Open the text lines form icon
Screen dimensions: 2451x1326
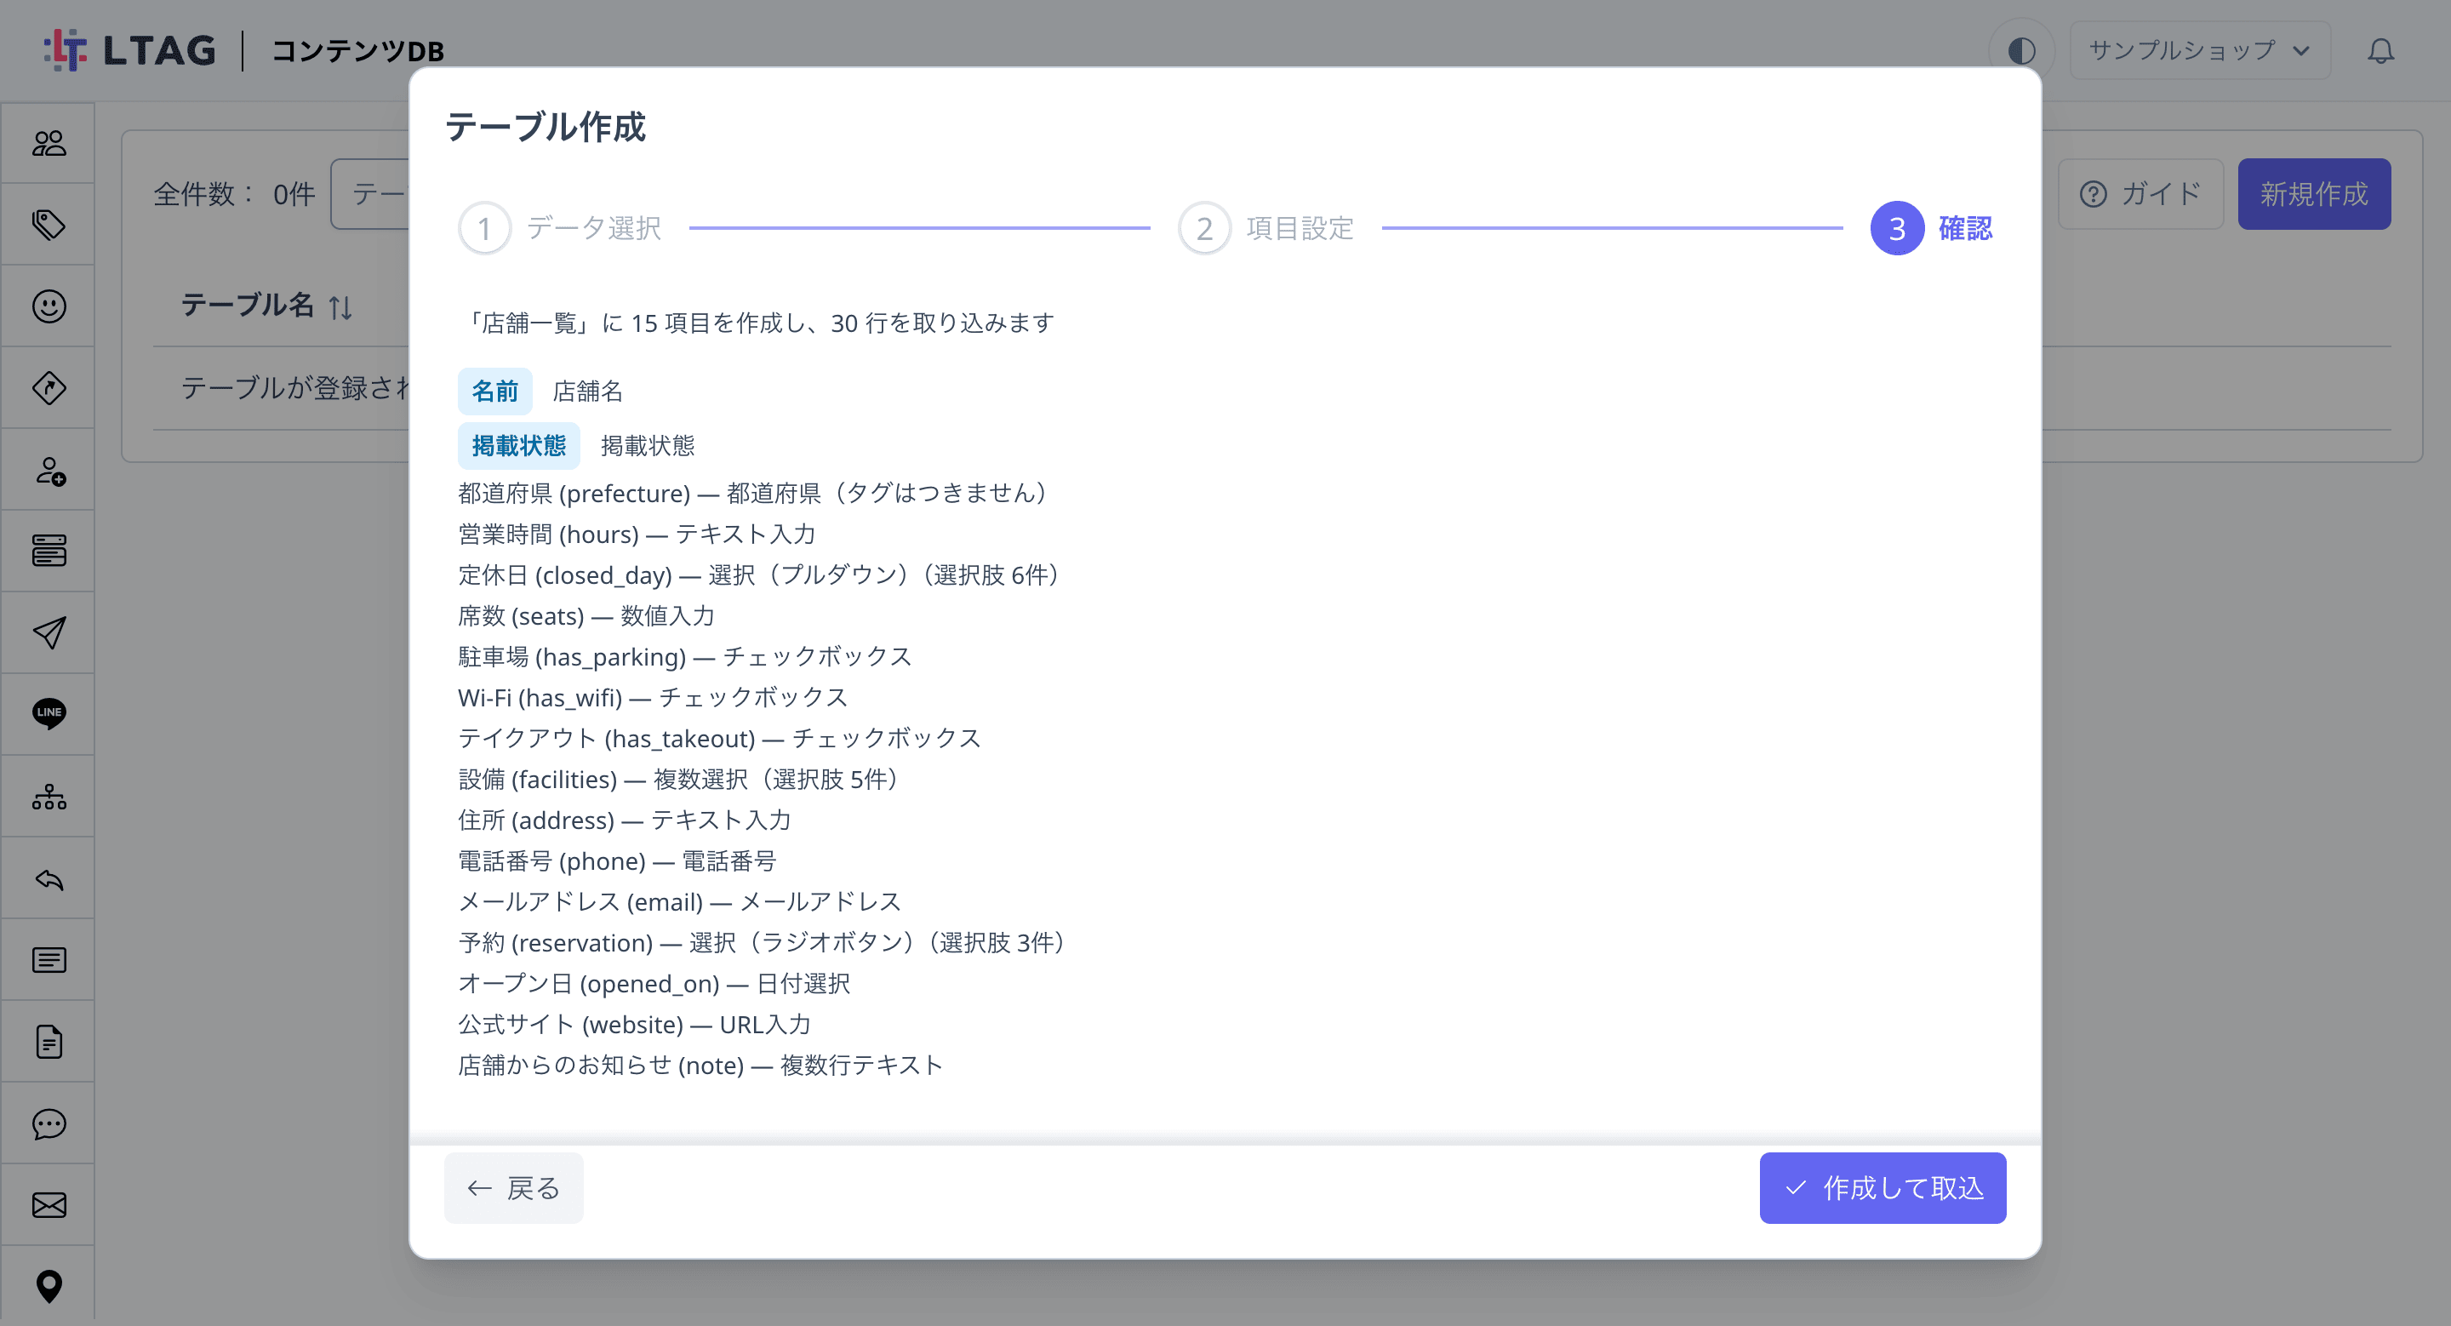[x=49, y=960]
